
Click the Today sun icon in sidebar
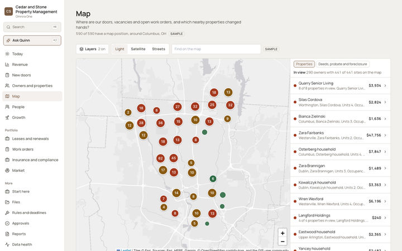(x=7, y=54)
